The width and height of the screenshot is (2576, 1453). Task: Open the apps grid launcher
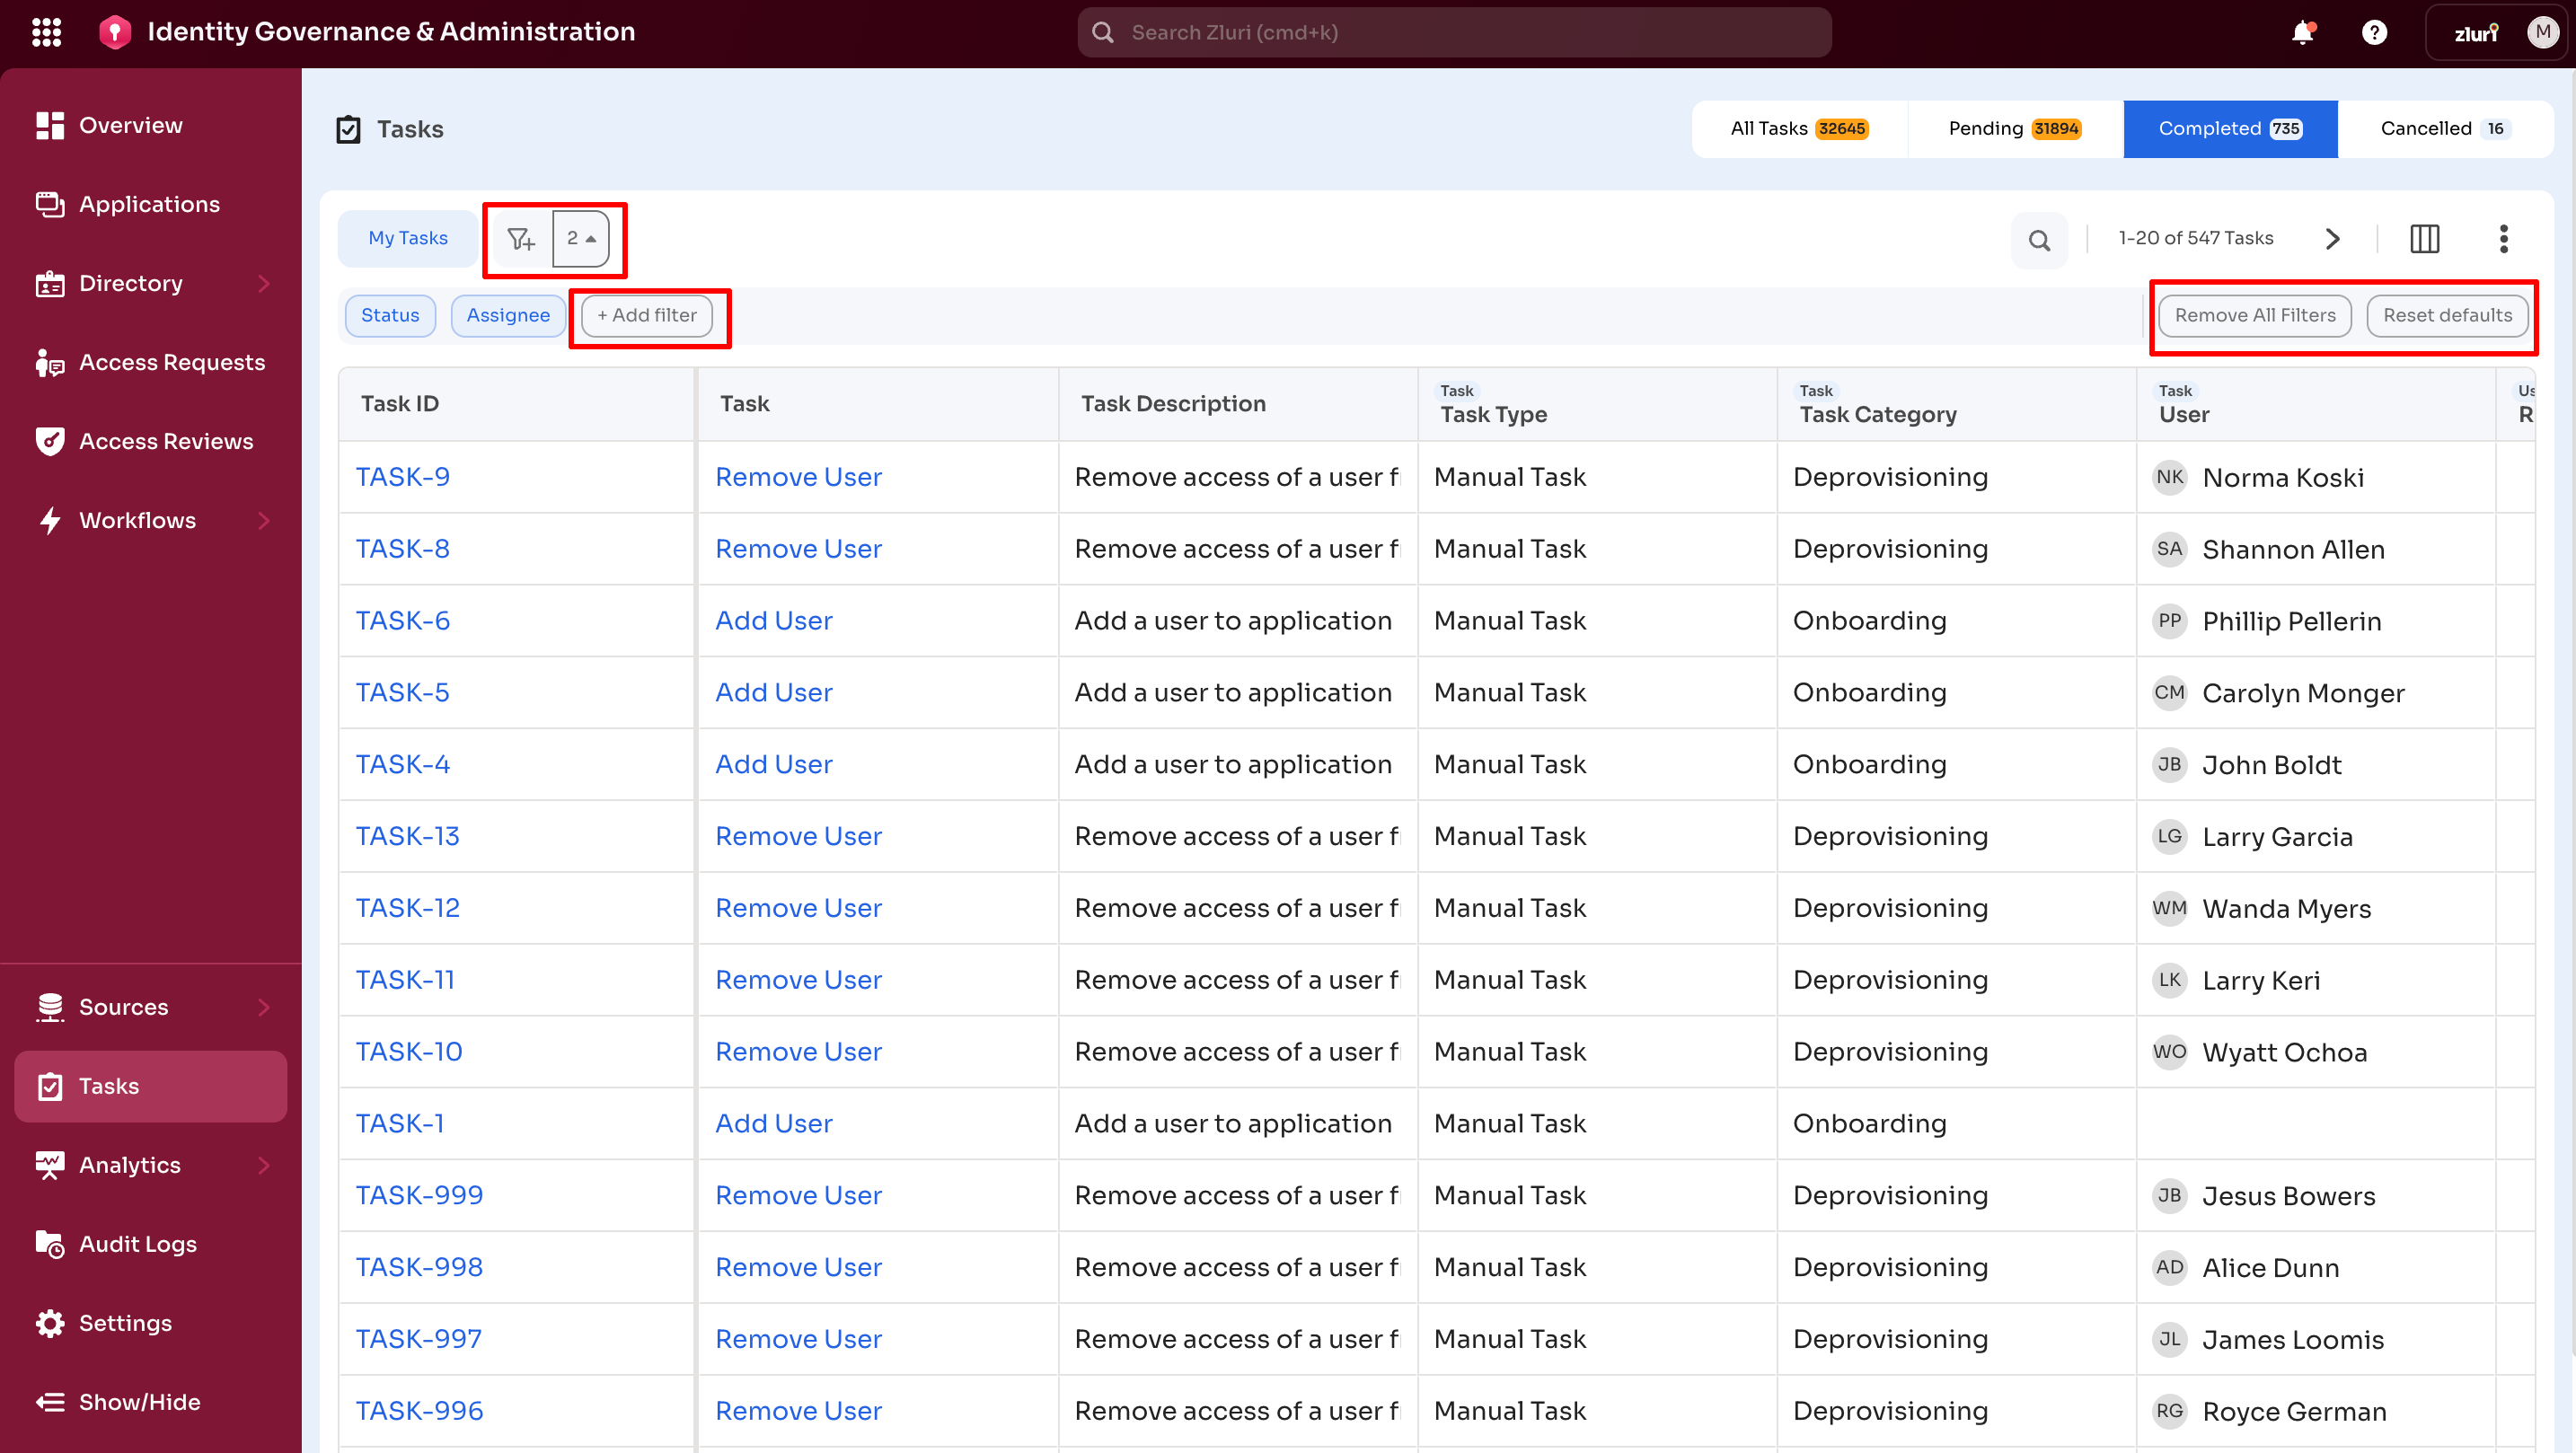pos(46,31)
